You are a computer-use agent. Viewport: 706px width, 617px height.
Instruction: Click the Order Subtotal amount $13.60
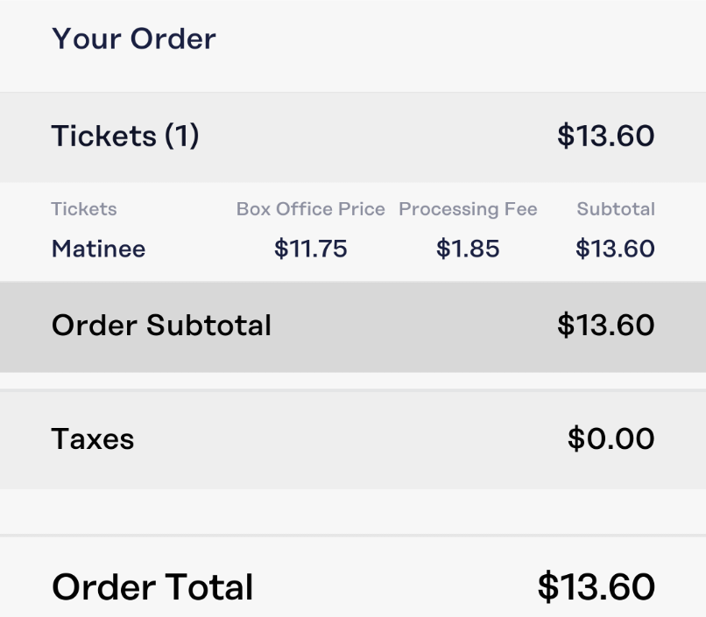(605, 326)
